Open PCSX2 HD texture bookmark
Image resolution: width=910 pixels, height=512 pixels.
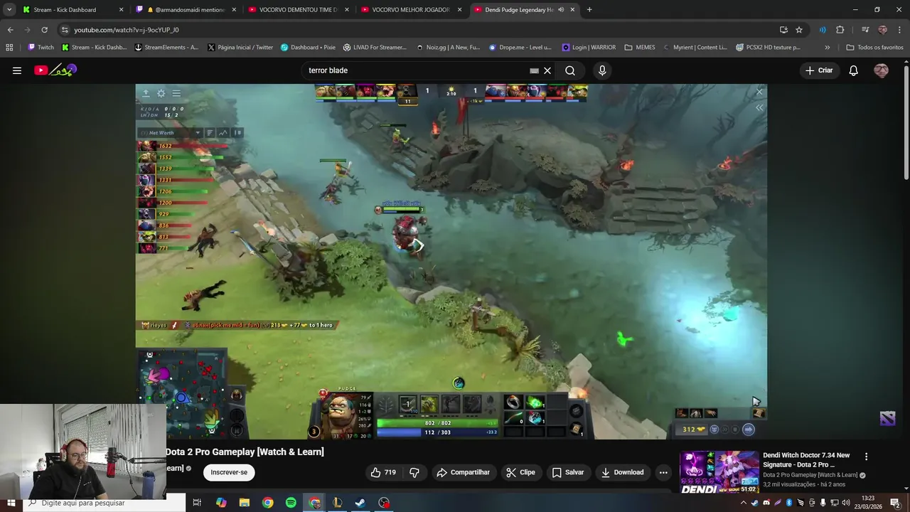click(x=767, y=47)
